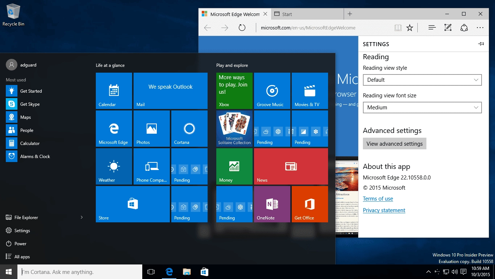Image resolution: width=495 pixels, height=279 pixels.
Task: Open the News tile
Action: pos(291,166)
